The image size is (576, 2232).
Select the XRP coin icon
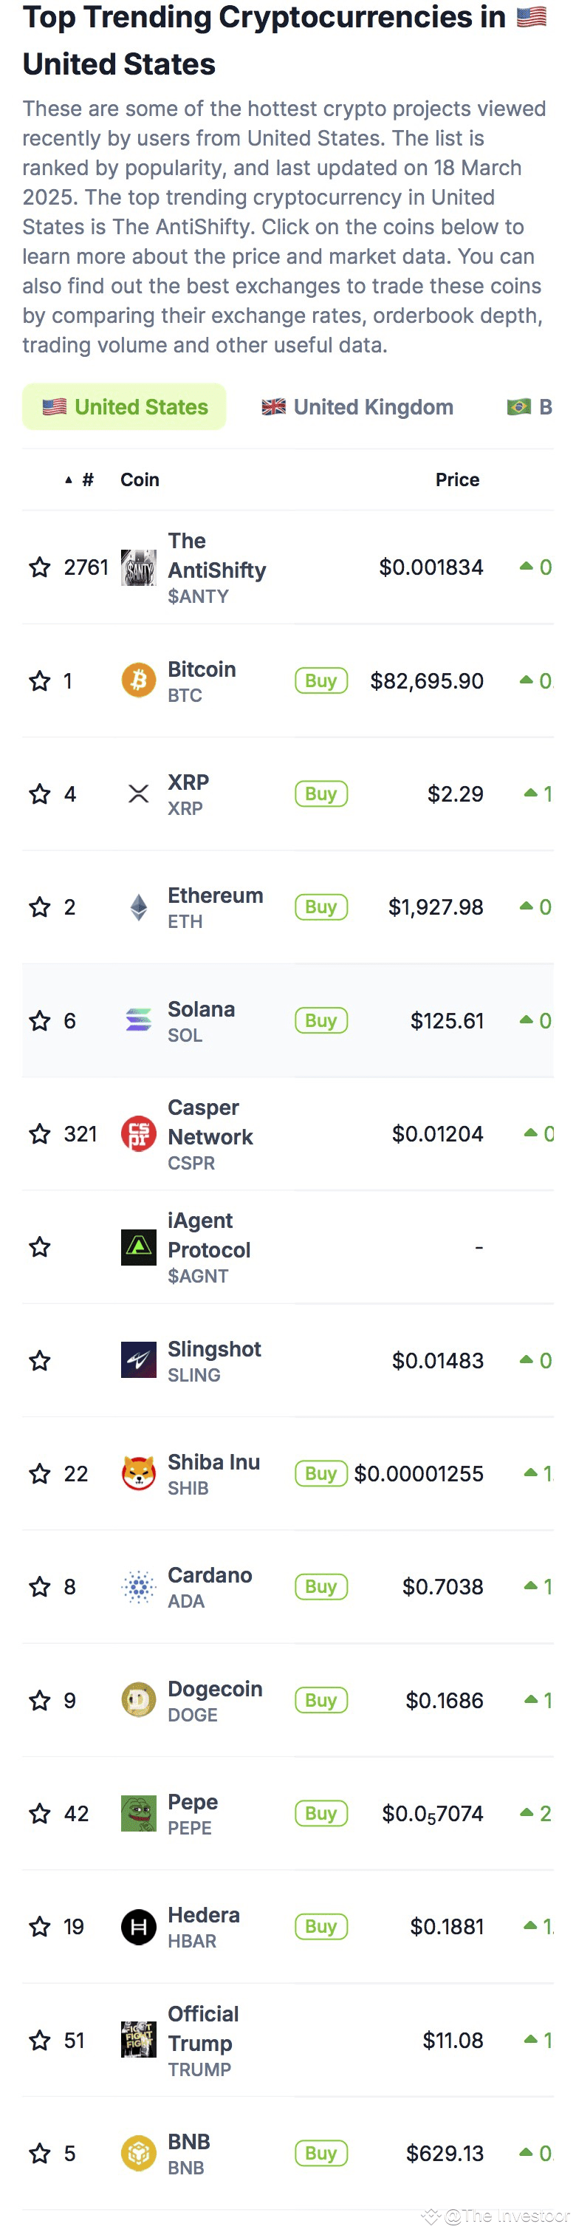tap(137, 794)
